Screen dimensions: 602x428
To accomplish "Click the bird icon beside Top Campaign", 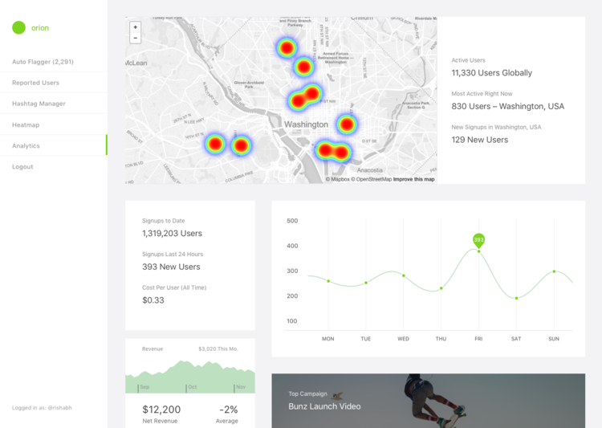I will pos(337,396).
